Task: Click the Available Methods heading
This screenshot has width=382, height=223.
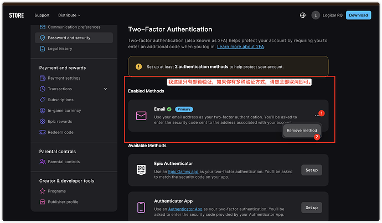Action: [147, 146]
